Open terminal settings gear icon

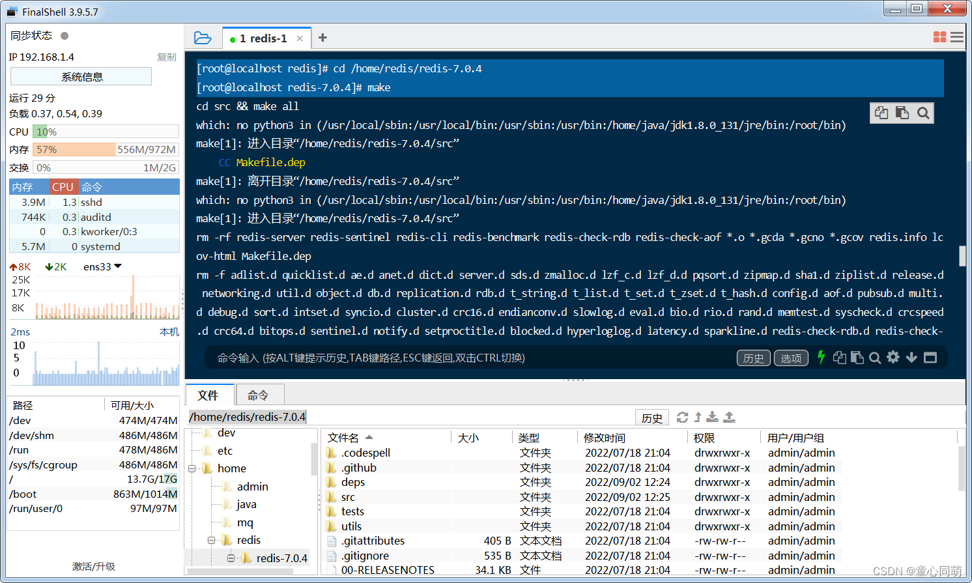(893, 357)
